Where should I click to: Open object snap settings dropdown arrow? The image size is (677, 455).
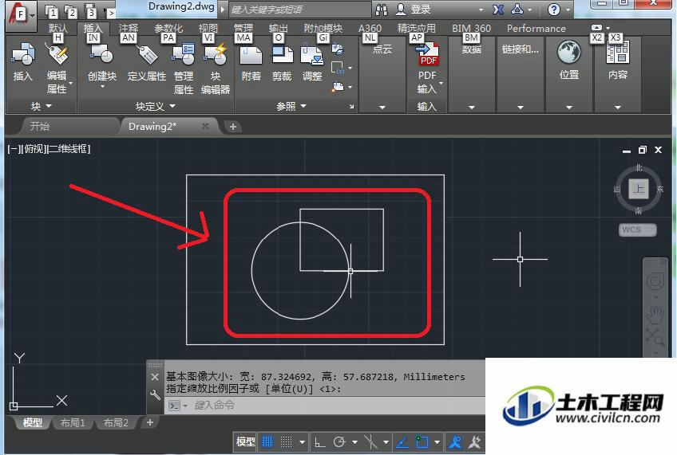(437, 441)
